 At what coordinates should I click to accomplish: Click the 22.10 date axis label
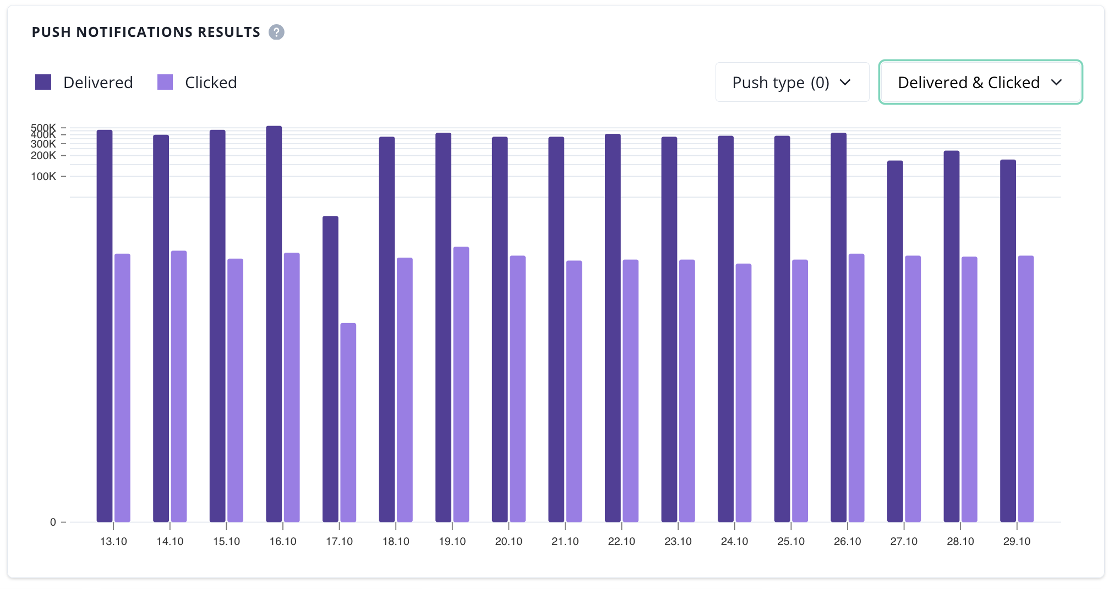point(621,542)
